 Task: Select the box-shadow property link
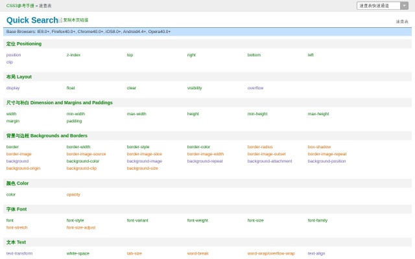coord(319,147)
